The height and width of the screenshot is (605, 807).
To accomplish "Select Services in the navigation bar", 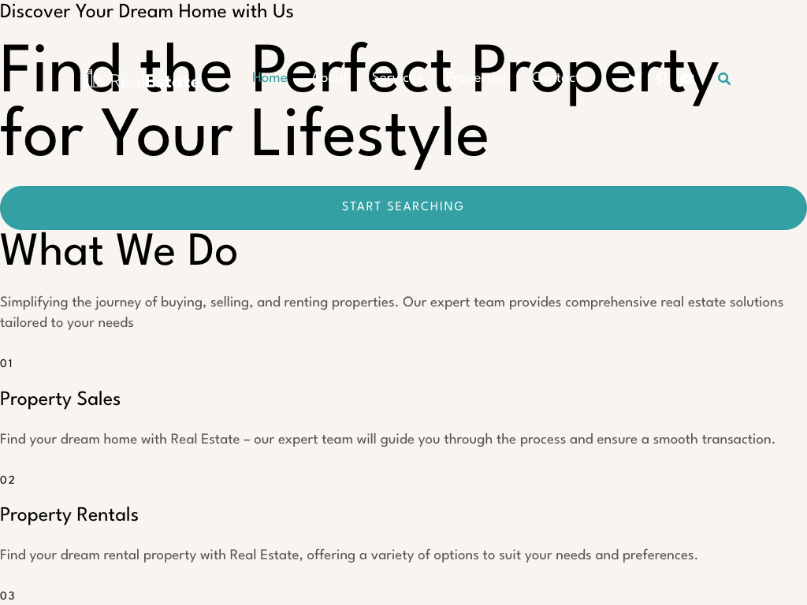I will tap(392, 78).
